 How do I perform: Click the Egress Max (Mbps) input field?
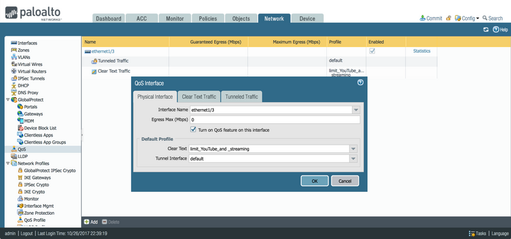pyautogui.click(x=275, y=120)
